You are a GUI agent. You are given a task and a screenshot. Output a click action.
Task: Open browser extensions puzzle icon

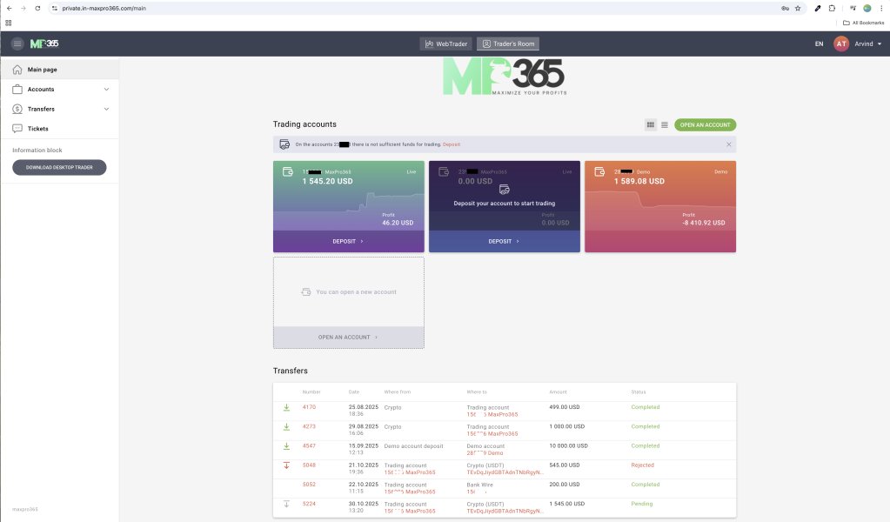[832, 9]
